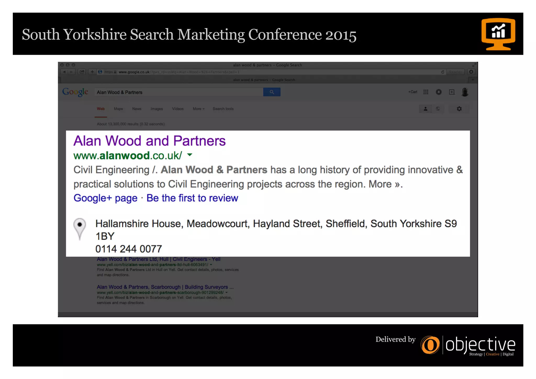
Task: Open the account profile avatar
Action: click(x=465, y=92)
